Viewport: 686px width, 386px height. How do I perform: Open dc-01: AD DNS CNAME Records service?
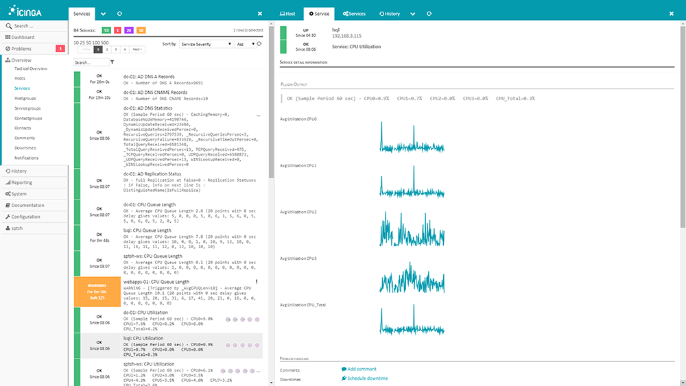tap(155, 93)
